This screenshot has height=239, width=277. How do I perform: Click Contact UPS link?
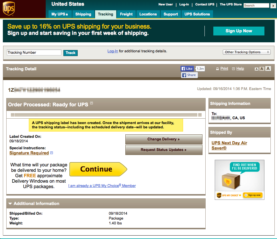point(204,4)
